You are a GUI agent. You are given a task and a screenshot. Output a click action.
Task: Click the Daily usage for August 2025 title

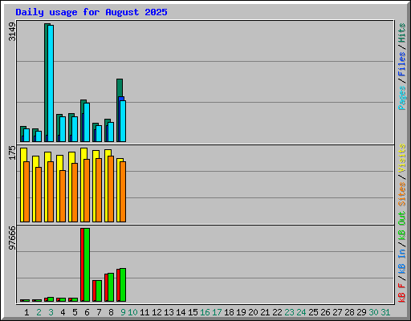(92, 12)
